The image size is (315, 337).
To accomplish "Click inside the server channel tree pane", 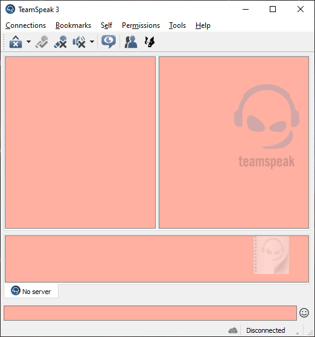I will 80,143.
